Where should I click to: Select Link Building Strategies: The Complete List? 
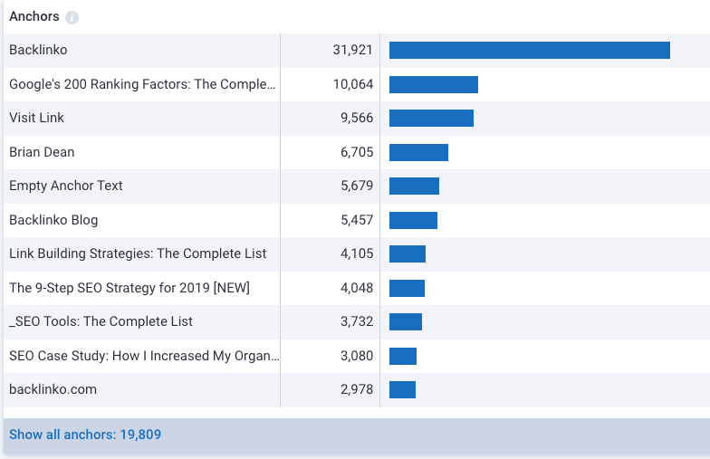point(138,253)
